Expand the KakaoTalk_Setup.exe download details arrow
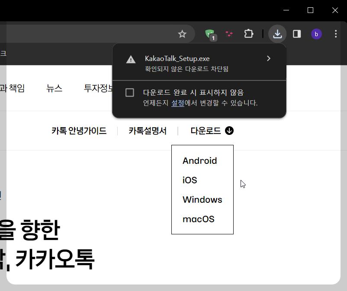This screenshot has width=347, height=291. pos(269,58)
